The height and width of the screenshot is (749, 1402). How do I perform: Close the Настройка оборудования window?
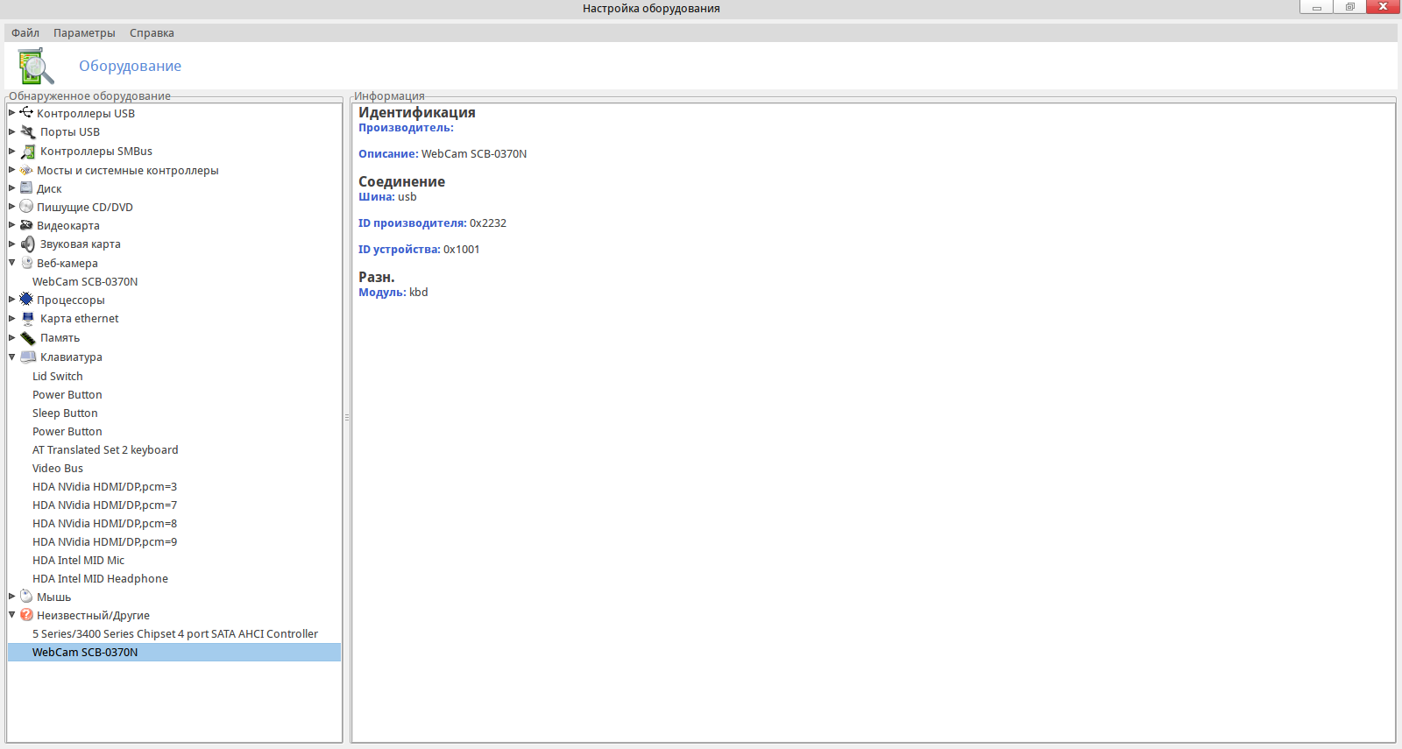pyautogui.click(x=1383, y=7)
